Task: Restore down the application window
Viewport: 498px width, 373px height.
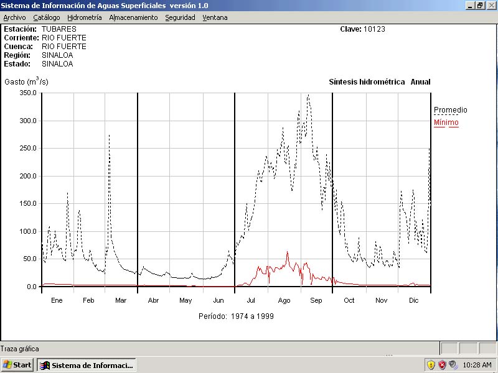Action: point(480,5)
